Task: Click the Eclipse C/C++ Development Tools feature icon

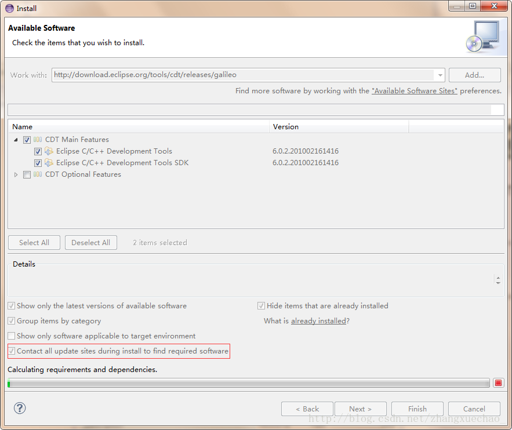Action: 49,151
